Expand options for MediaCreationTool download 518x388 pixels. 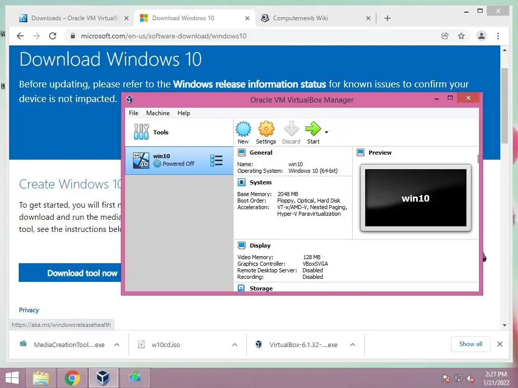pos(117,345)
